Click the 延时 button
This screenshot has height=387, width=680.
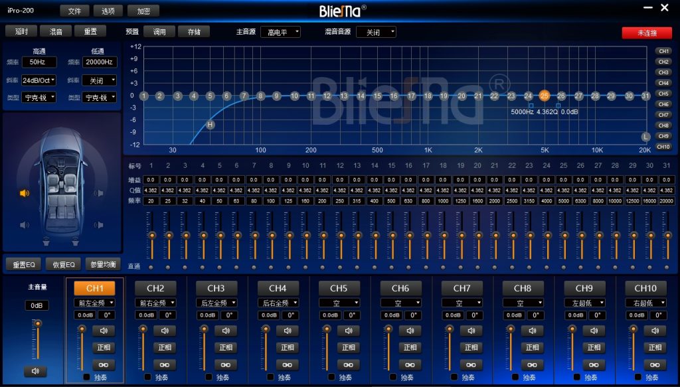tap(21, 31)
